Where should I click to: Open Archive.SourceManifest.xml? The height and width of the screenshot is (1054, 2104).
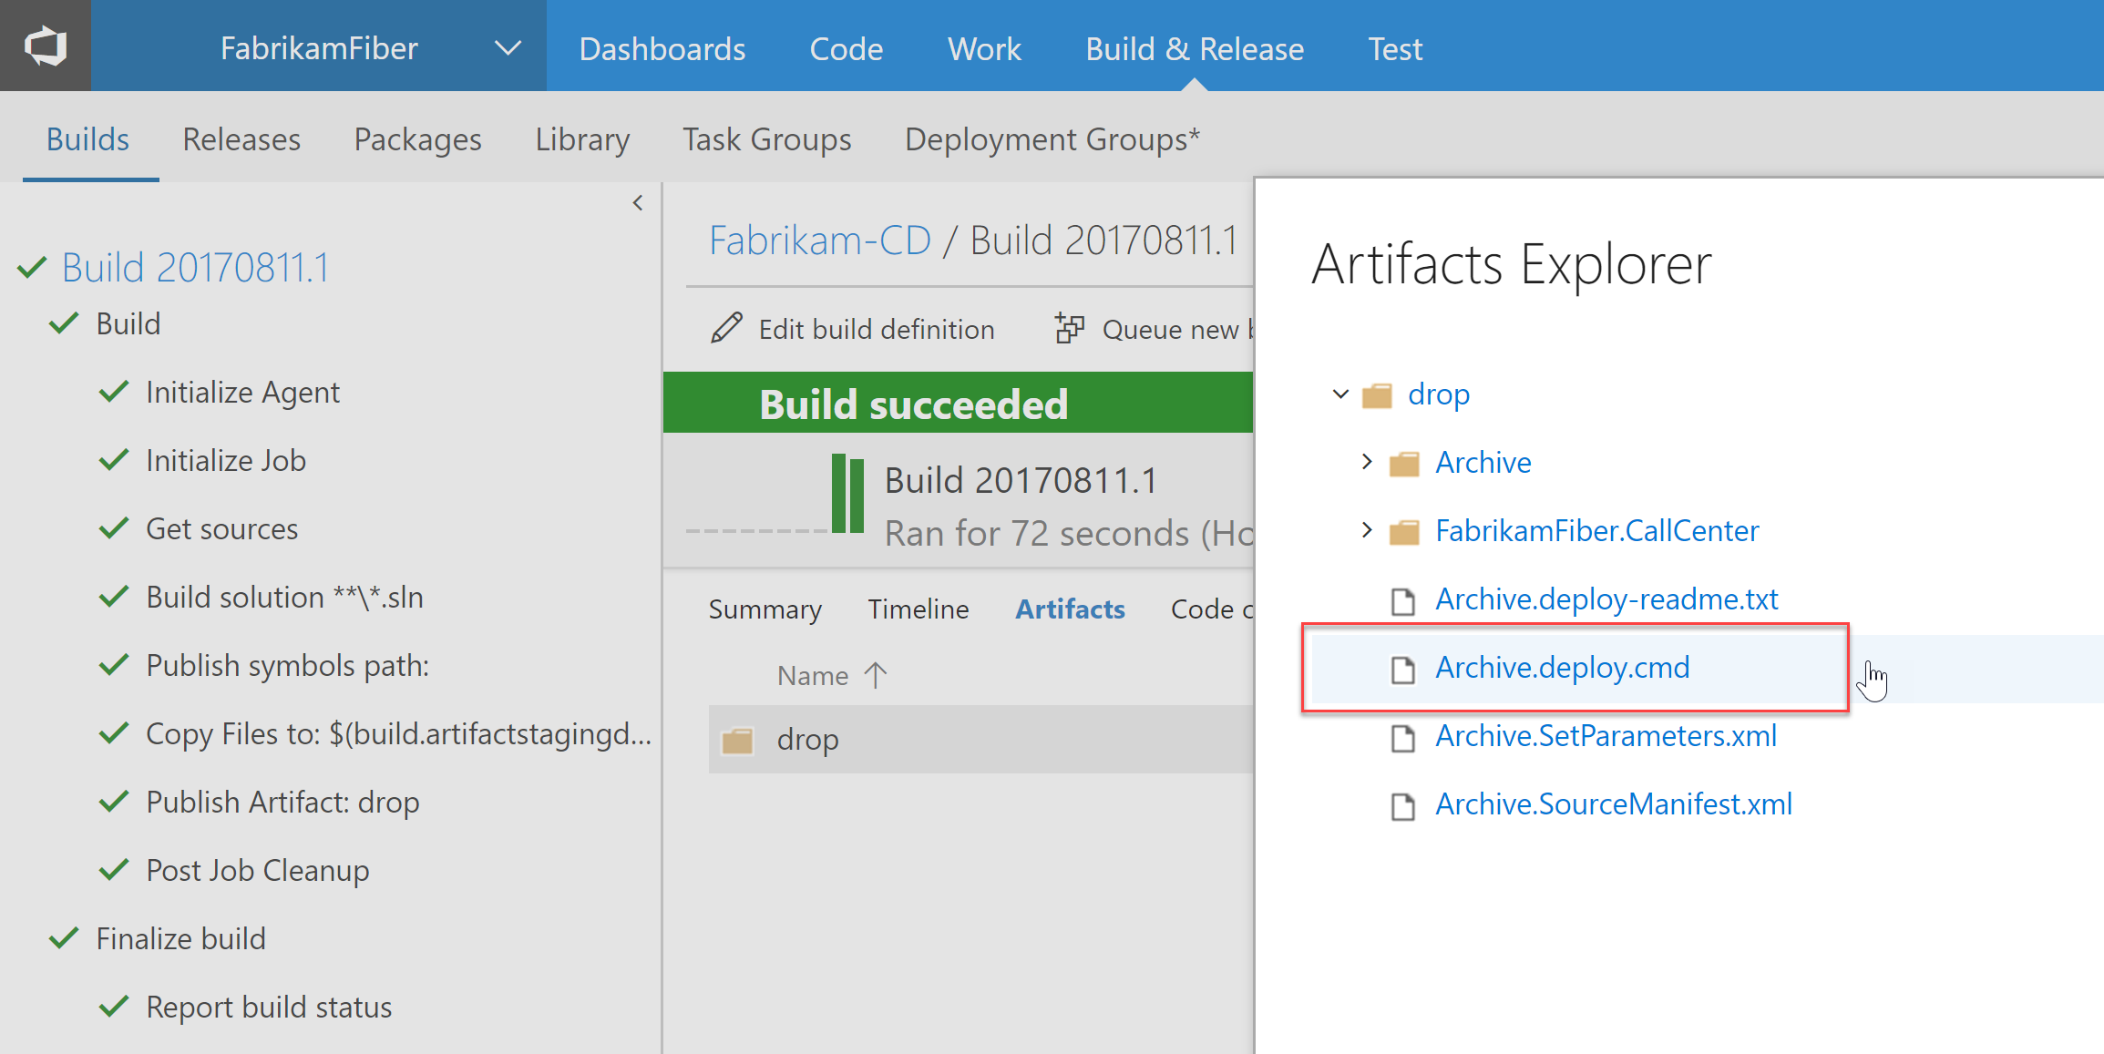coord(1614,804)
